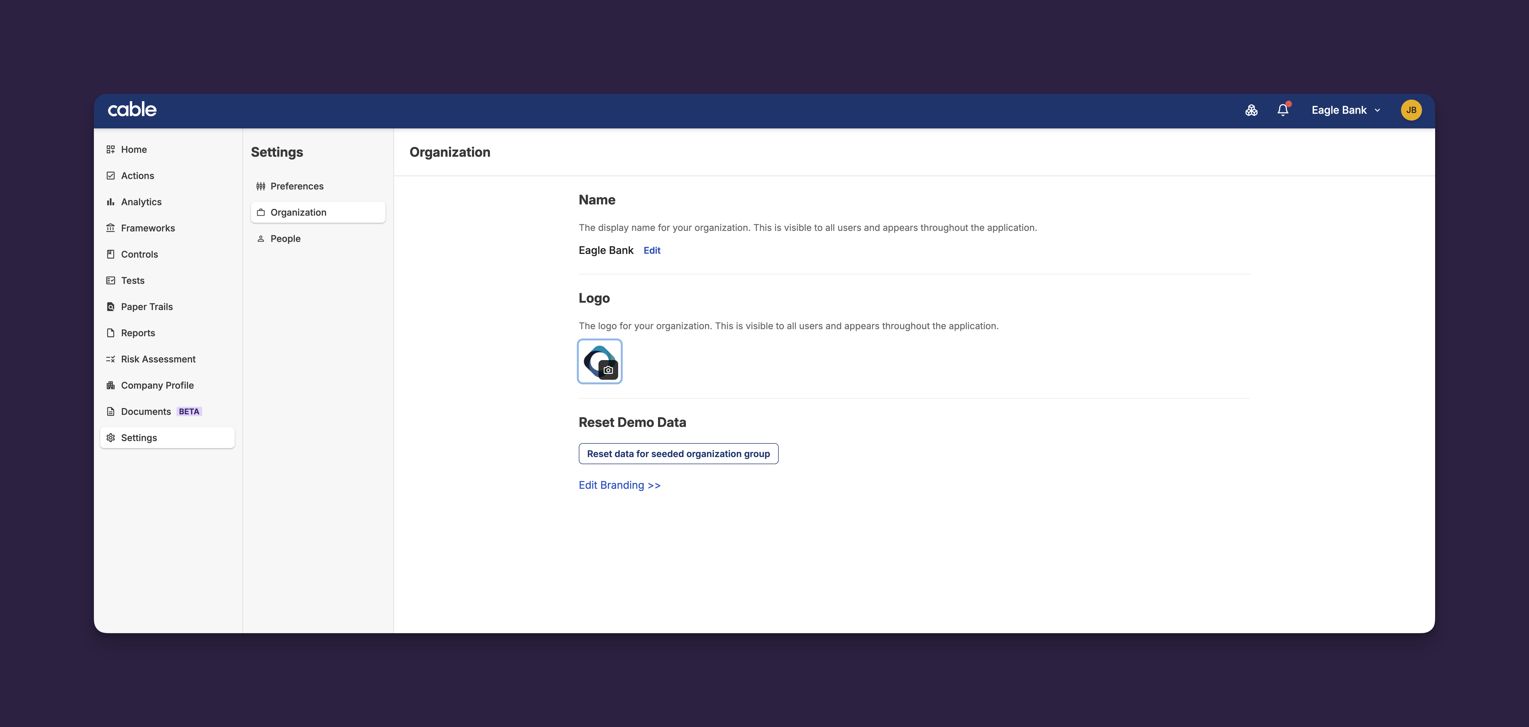Click the Logo section heading
The image size is (1529, 727).
coord(594,298)
